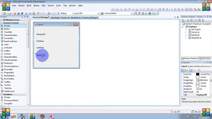Switch to the Start Page tab
The width and height of the screenshot is (212, 119).
pos(55,18)
